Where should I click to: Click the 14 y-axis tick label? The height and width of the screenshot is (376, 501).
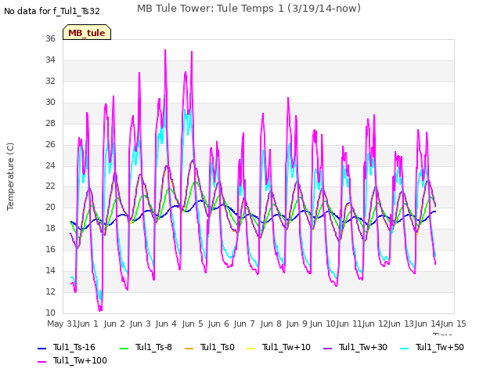tap(50, 270)
